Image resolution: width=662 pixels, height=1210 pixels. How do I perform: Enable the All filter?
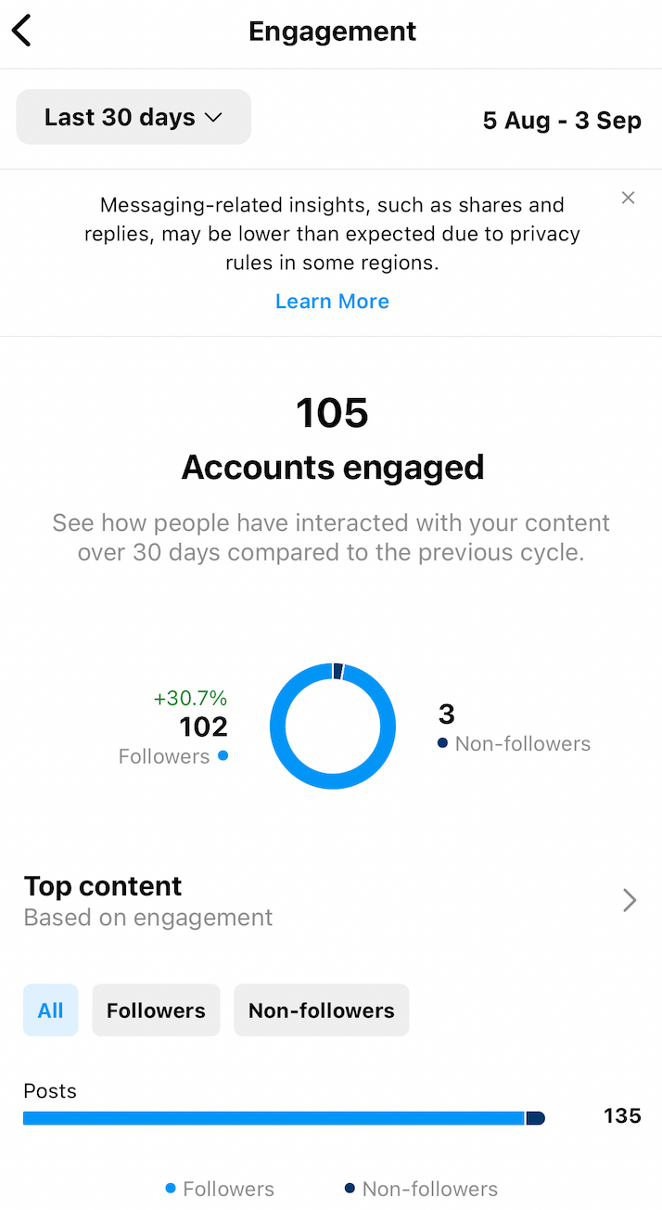[x=50, y=1010]
